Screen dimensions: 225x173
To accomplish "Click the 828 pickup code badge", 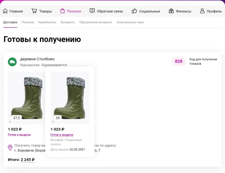I will (179, 61).
